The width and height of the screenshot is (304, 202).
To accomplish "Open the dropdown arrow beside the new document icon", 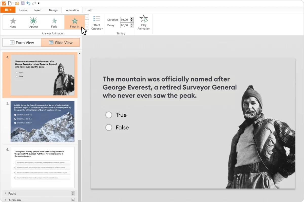I will tap(13, 3).
